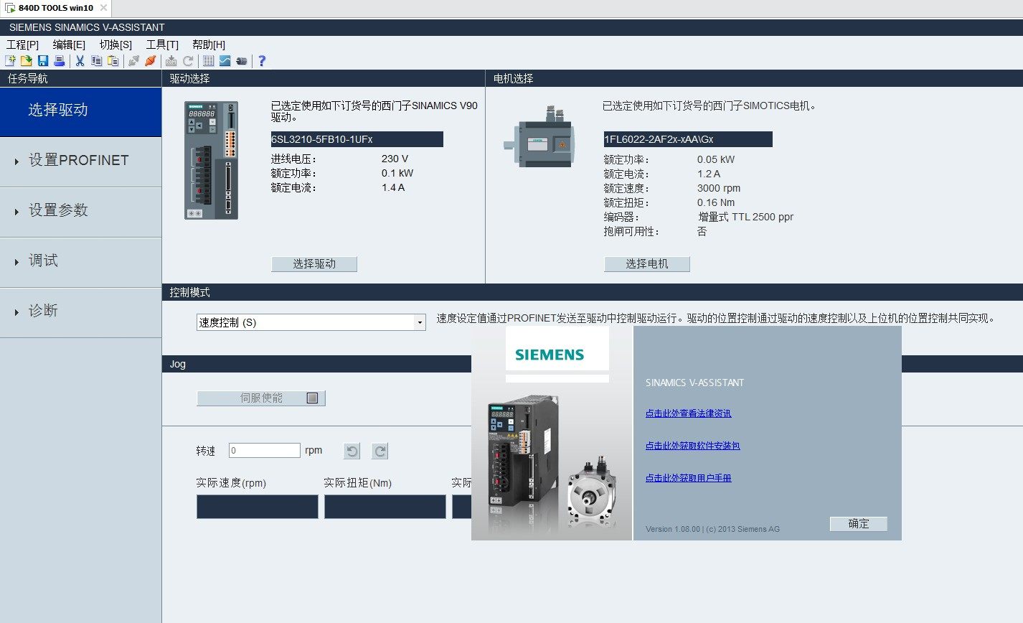Click the gray Go Offline plug icon
Image resolution: width=1023 pixels, height=623 pixels.
(133, 61)
